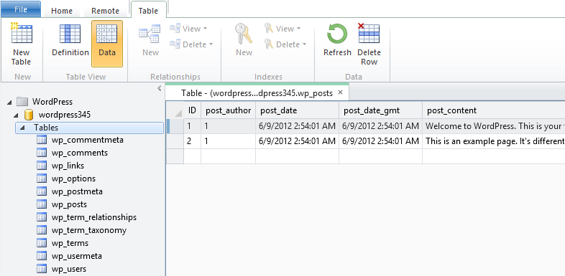This screenshot has width=565, height=276.
Task: Open the Indexes Delete dropdown
Action: (x=285, y=44)
